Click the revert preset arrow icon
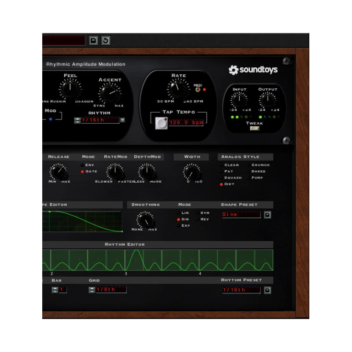The height and width of the screenshot is (352, 352). (106, 40)
